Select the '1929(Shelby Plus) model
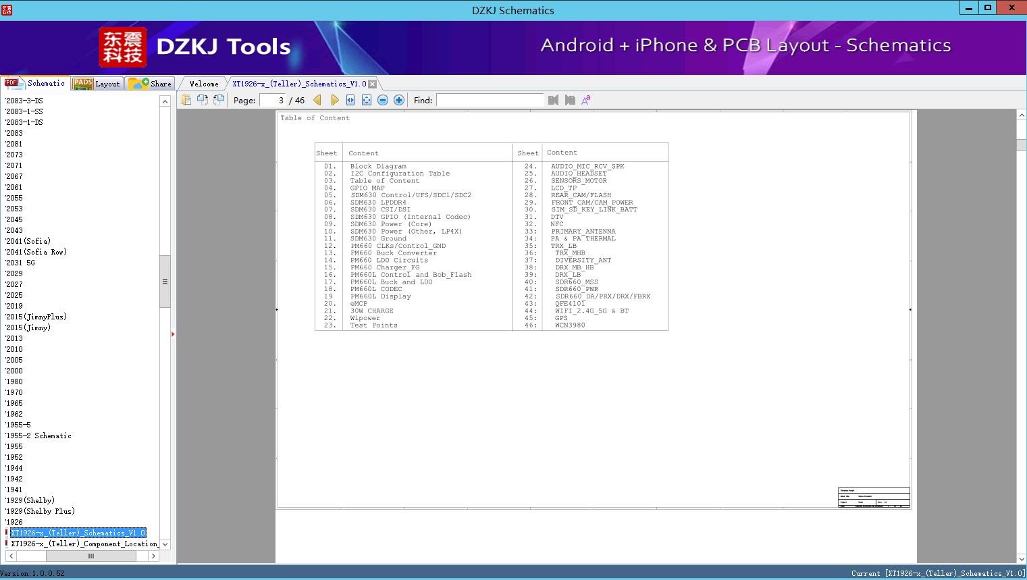This screenshot has height=580, width=1027. (x=40, y=511)
